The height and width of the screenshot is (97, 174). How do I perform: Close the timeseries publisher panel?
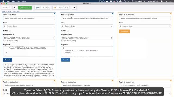pyautogui.click(x=113, y=13)
